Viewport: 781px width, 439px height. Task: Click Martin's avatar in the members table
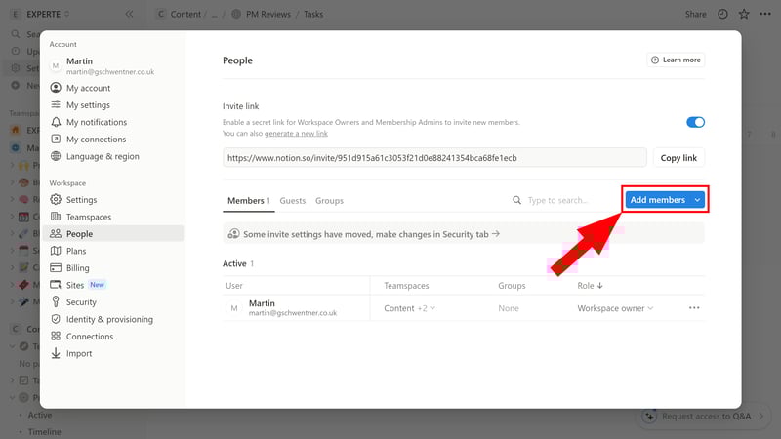tap(234, 308)
